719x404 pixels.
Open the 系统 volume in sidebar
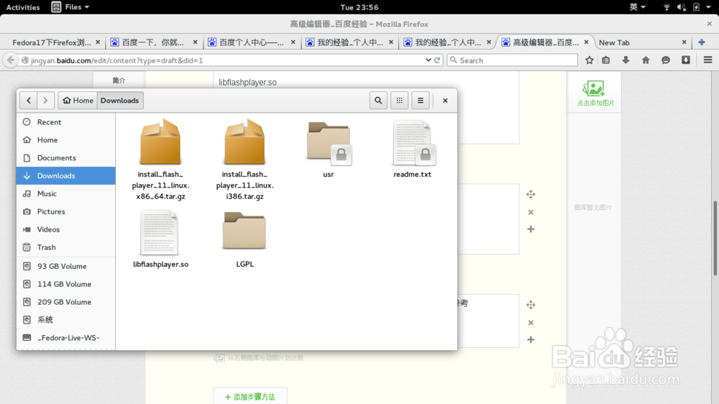tap(66, 320)
